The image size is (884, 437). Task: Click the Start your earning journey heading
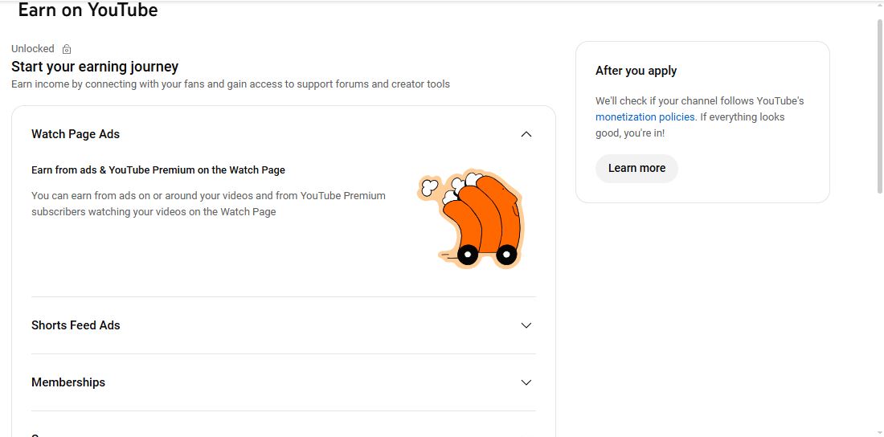[95, 67]
